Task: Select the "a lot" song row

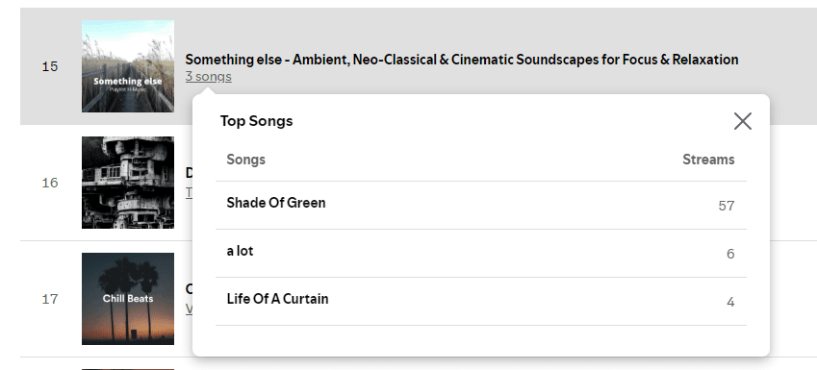Action: [x=481, y=253]
